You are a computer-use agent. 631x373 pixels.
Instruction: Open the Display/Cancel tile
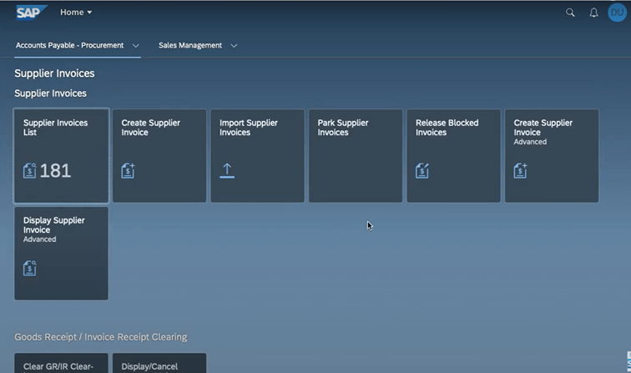159,365
